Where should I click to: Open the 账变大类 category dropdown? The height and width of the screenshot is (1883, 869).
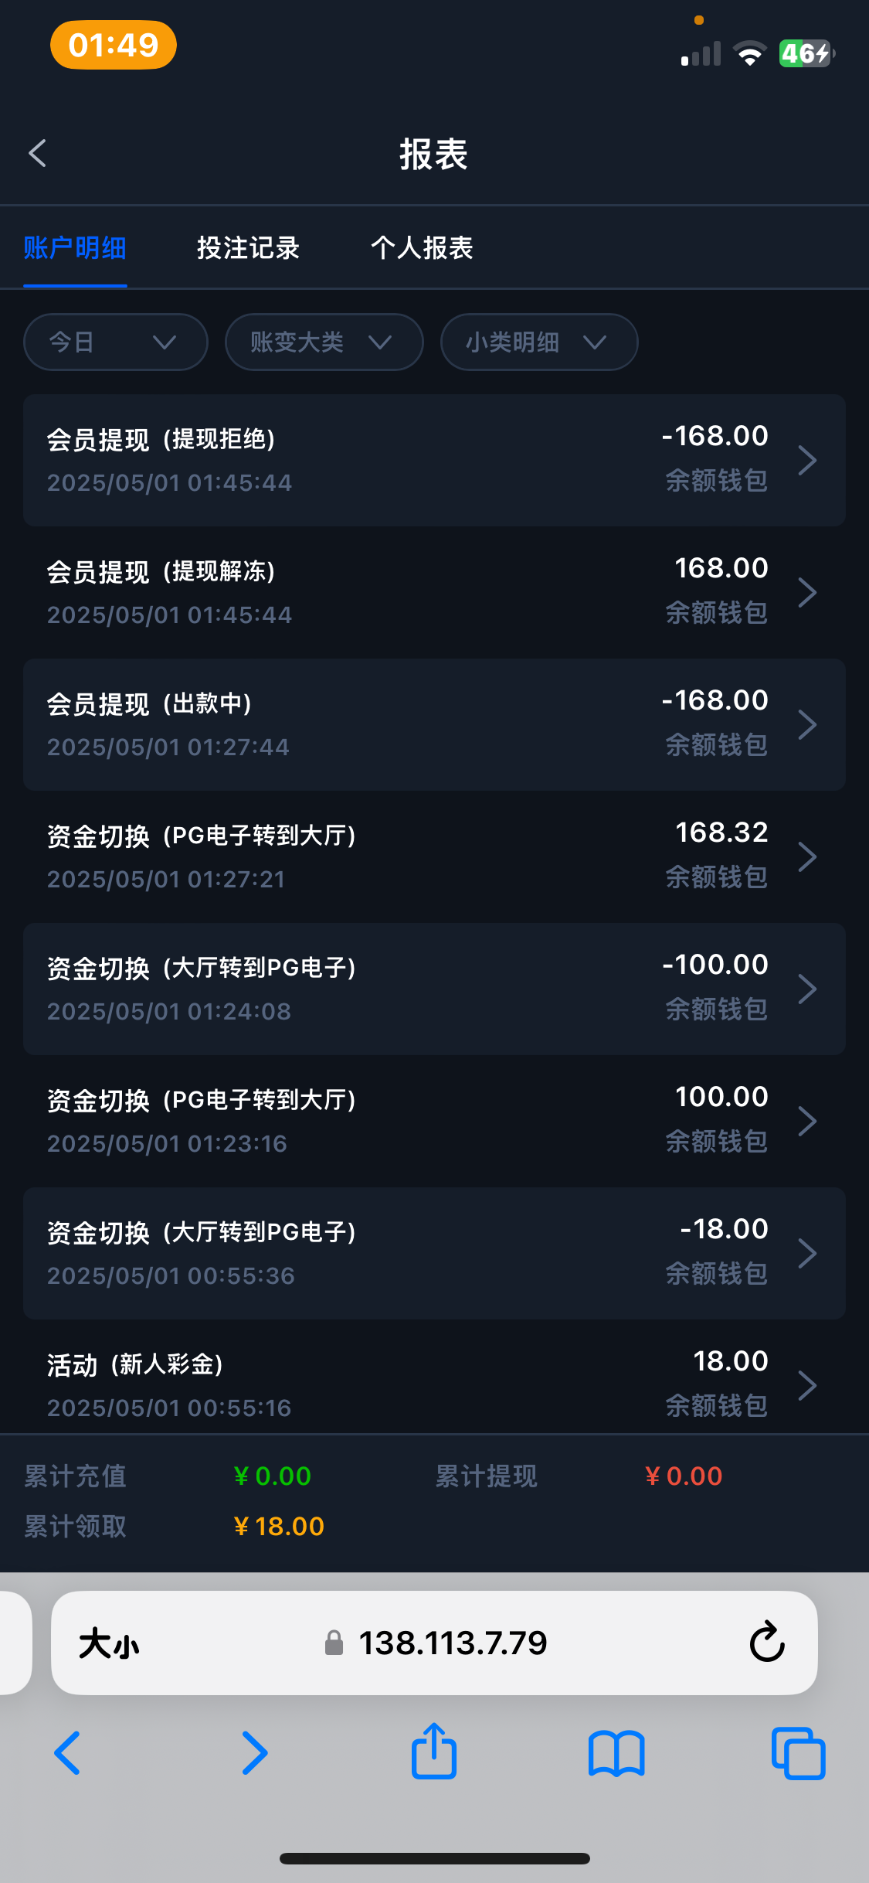pyautogui.click(x=323, y=342)
